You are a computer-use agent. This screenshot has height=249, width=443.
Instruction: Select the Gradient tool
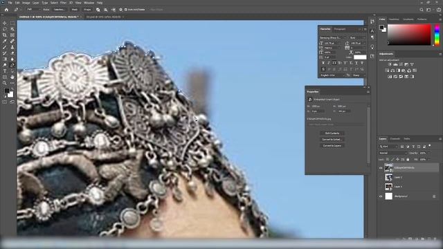point(5,59)
